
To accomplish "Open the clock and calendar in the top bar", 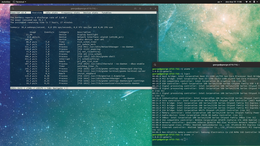I will 234,2.
